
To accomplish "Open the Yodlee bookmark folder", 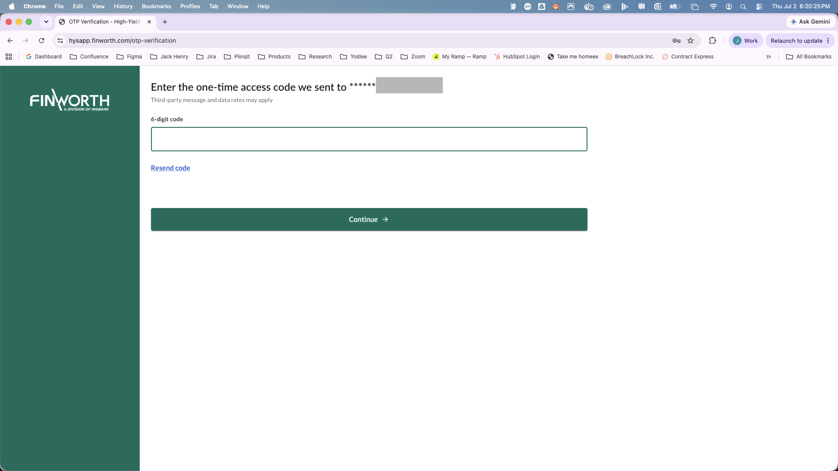I will pos(354,57).
